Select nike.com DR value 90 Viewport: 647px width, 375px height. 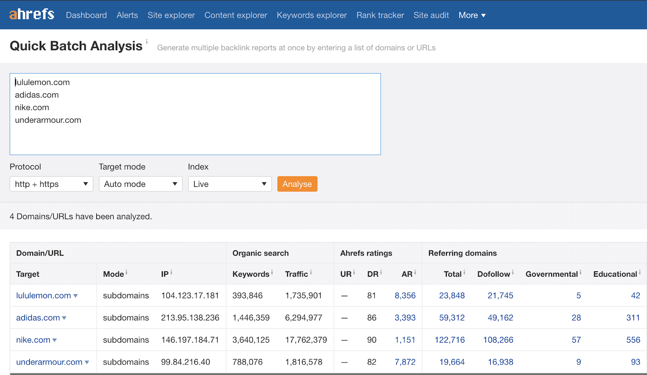pyautogui.click(x=372, y=340)
